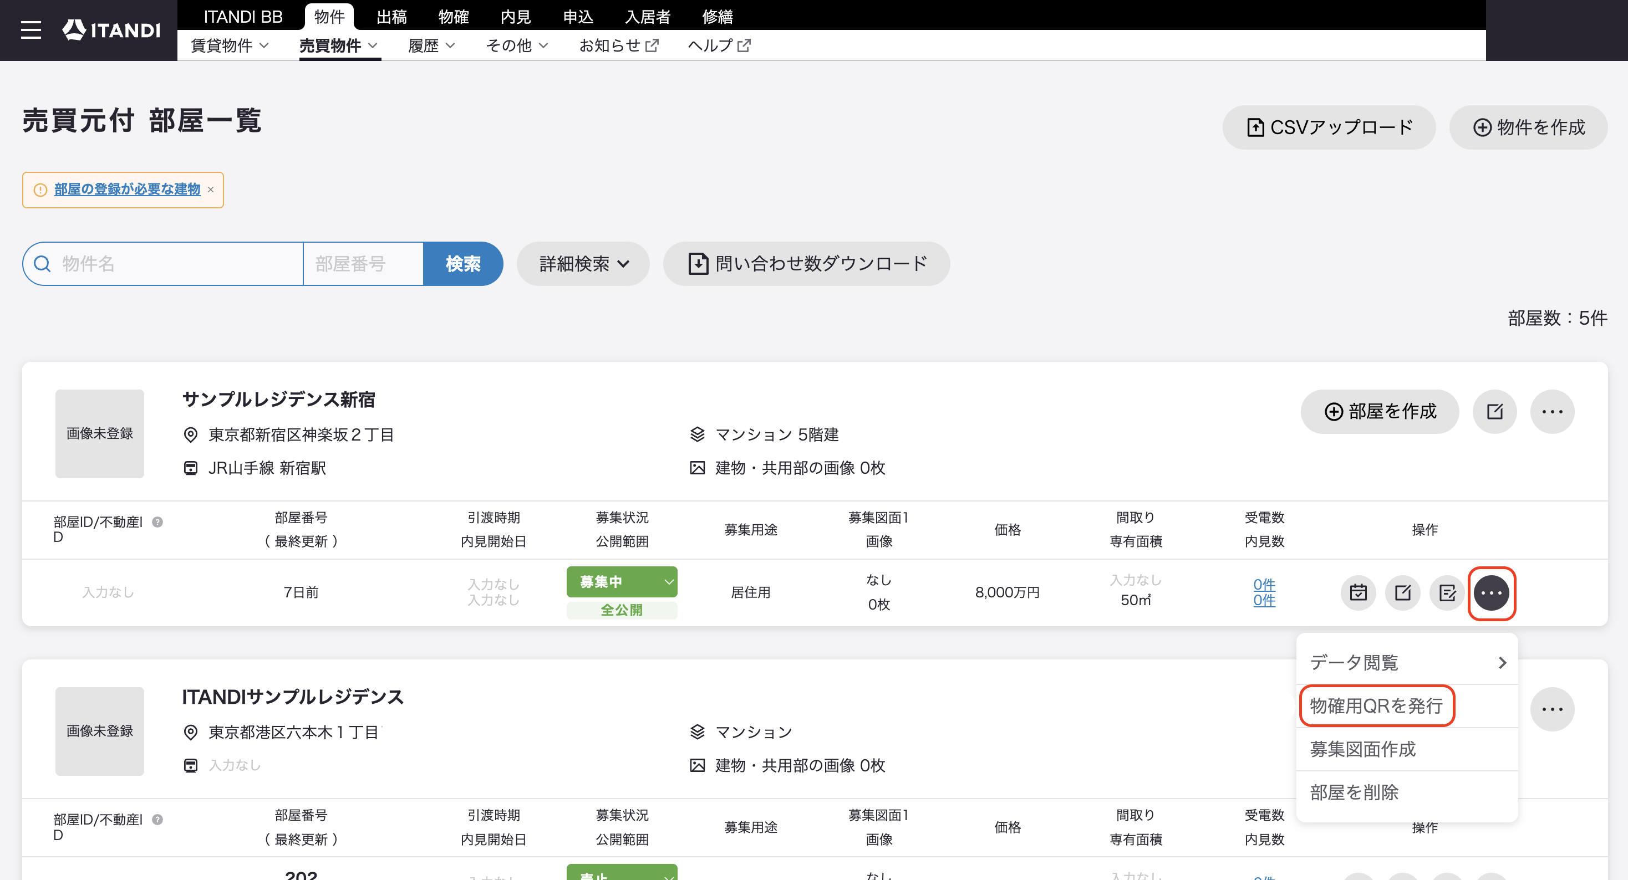Click help icon beside 部屋ID/不動産ID in the second table
Viewport: 1628px width, 880px height.
[x=157, y=820]
